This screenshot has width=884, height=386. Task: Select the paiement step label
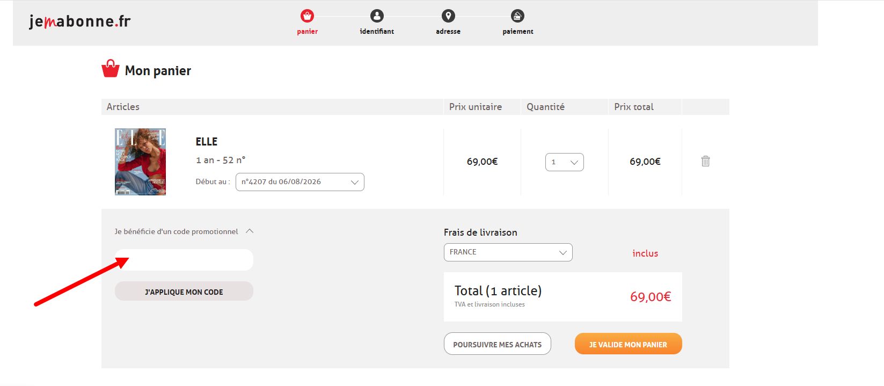click(517, 32)
